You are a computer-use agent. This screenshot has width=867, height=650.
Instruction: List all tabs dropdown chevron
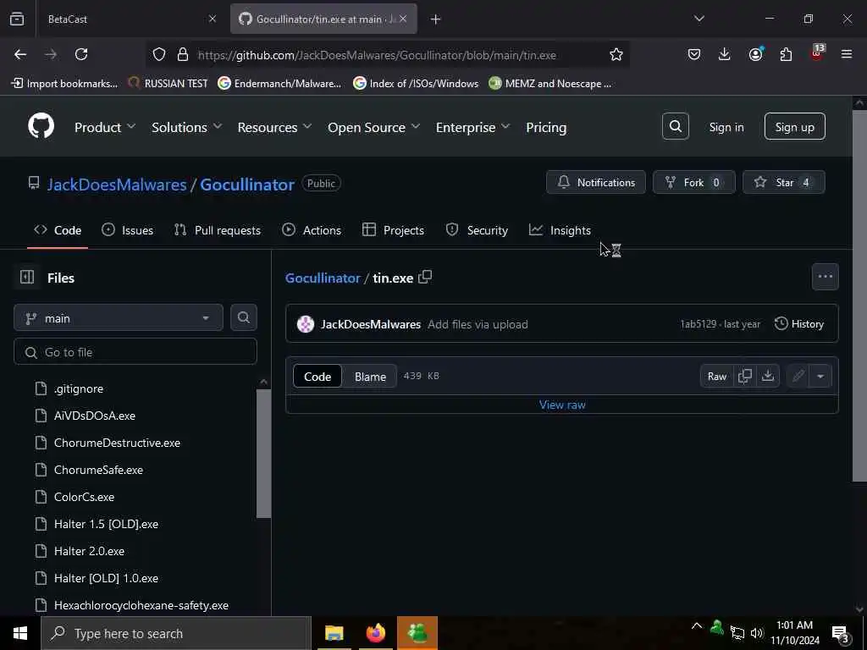699,19
